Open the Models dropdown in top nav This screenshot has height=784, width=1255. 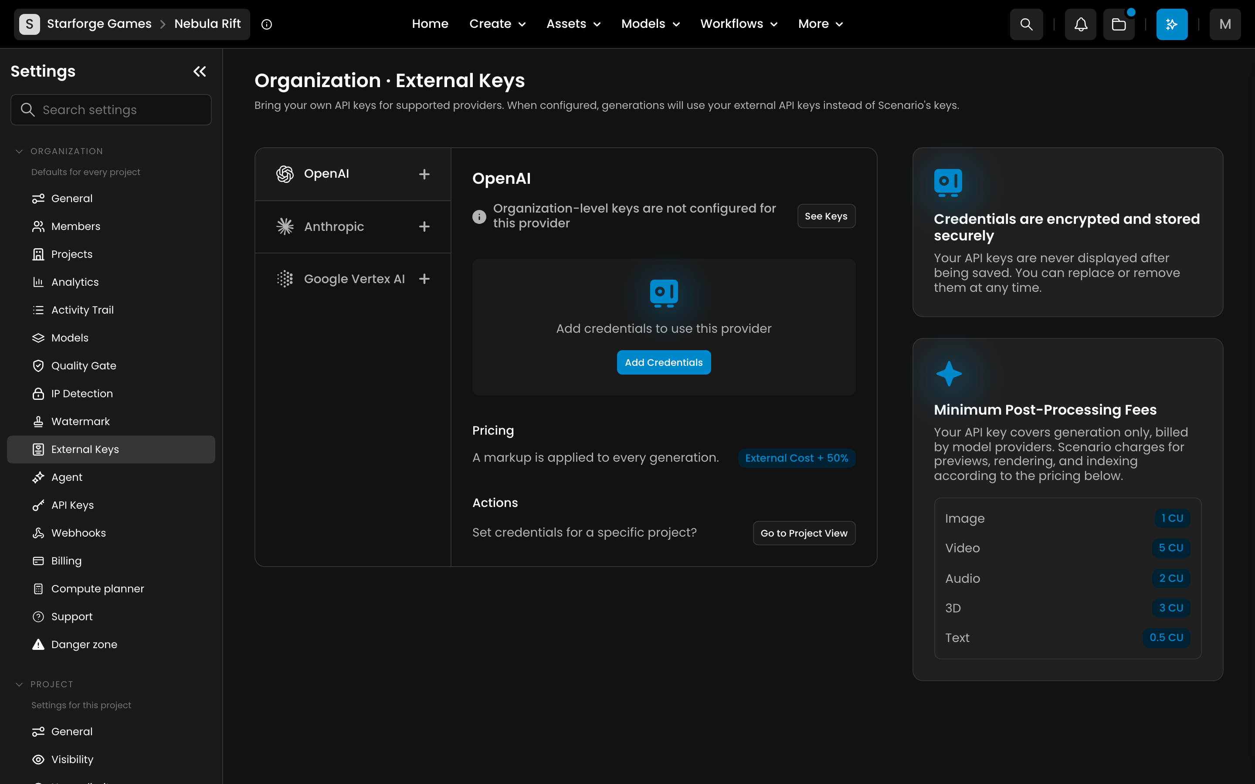coord(651,24)
